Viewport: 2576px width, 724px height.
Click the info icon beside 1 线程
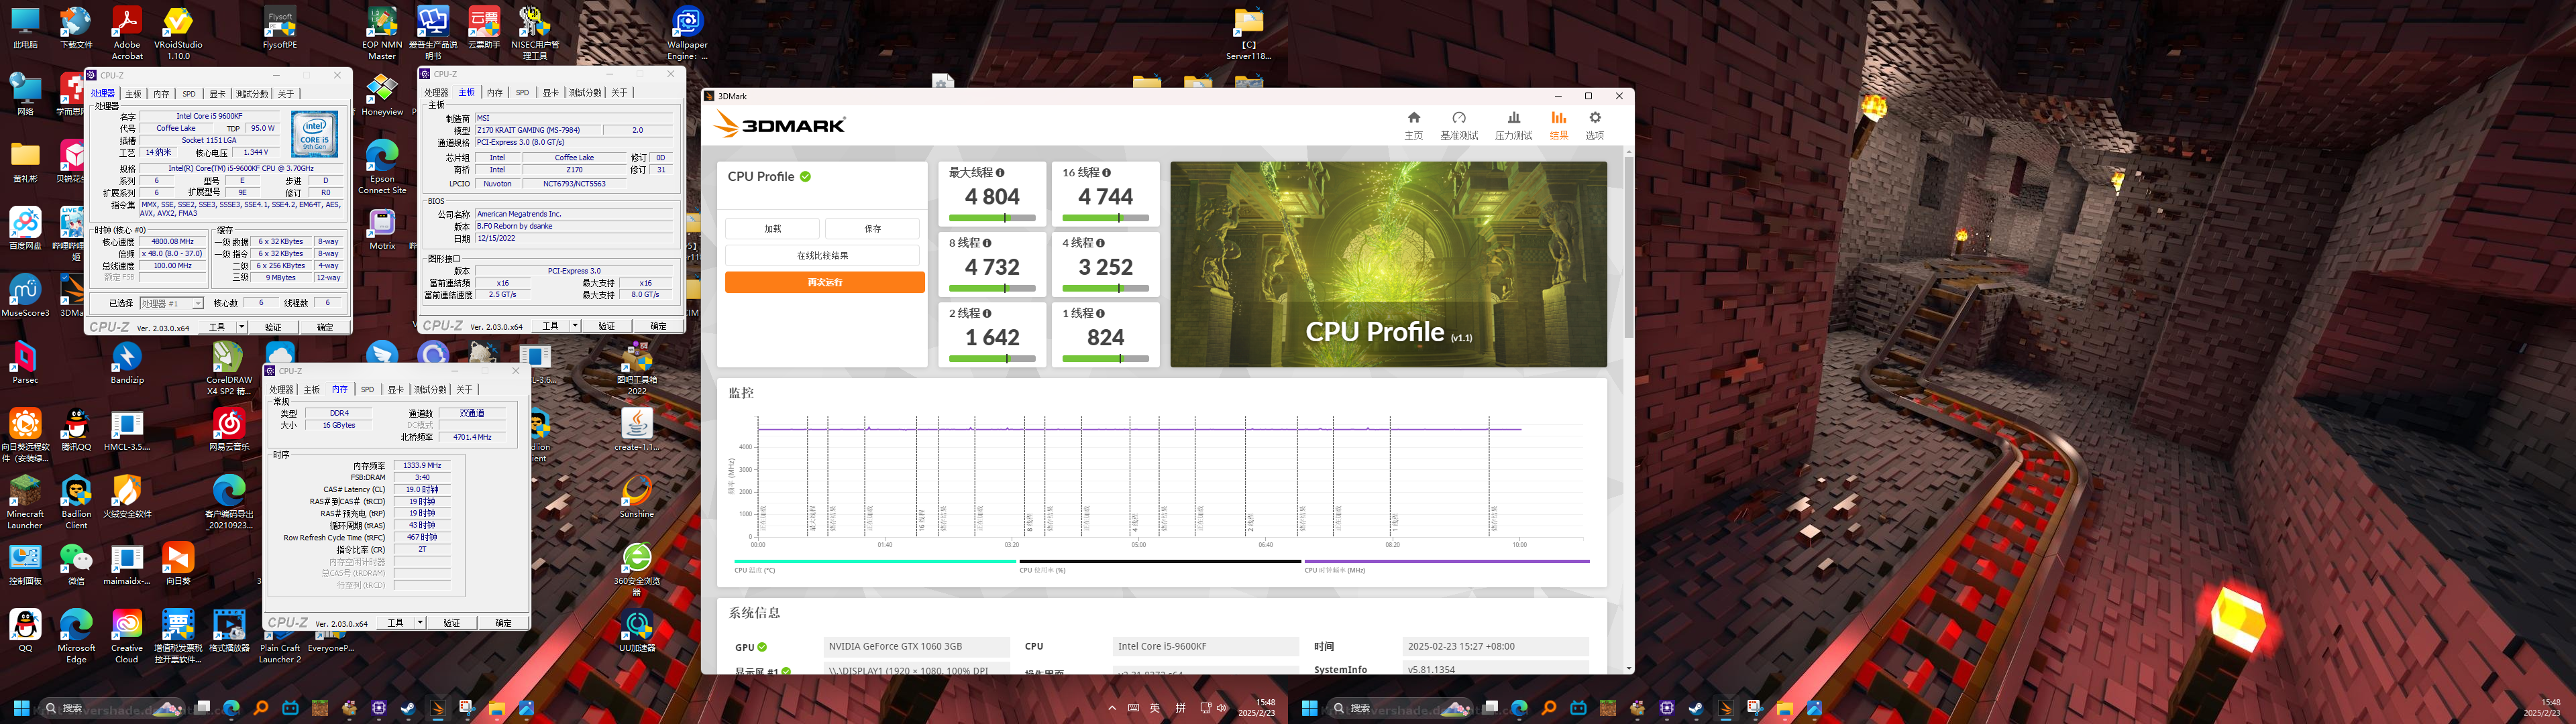(1100, 313)
